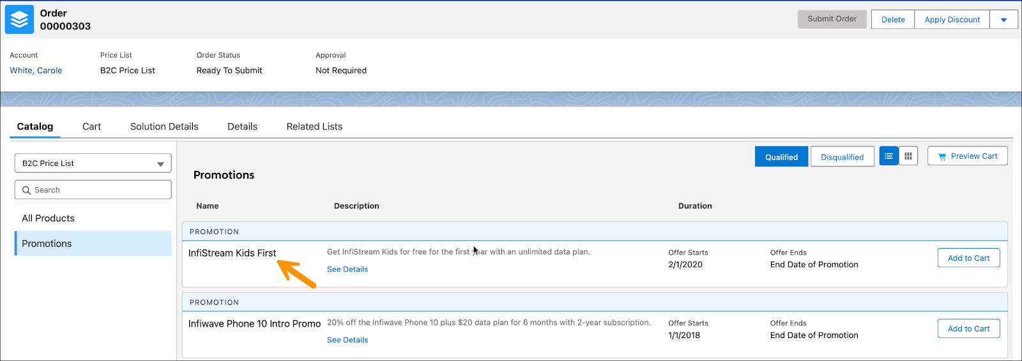Open See Details for Infiwave Phone 10 promo

click(x=347, y=340)
